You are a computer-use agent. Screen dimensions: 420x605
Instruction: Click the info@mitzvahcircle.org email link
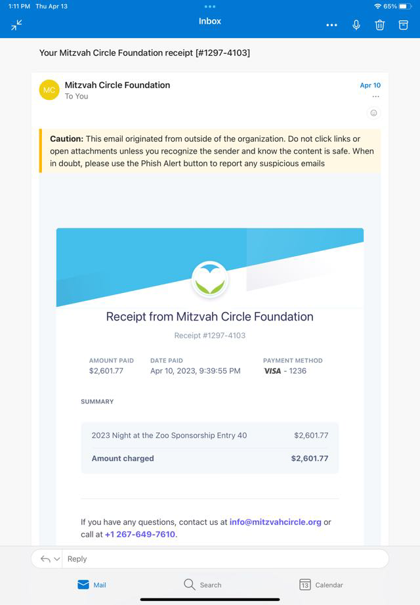[275, 522]
